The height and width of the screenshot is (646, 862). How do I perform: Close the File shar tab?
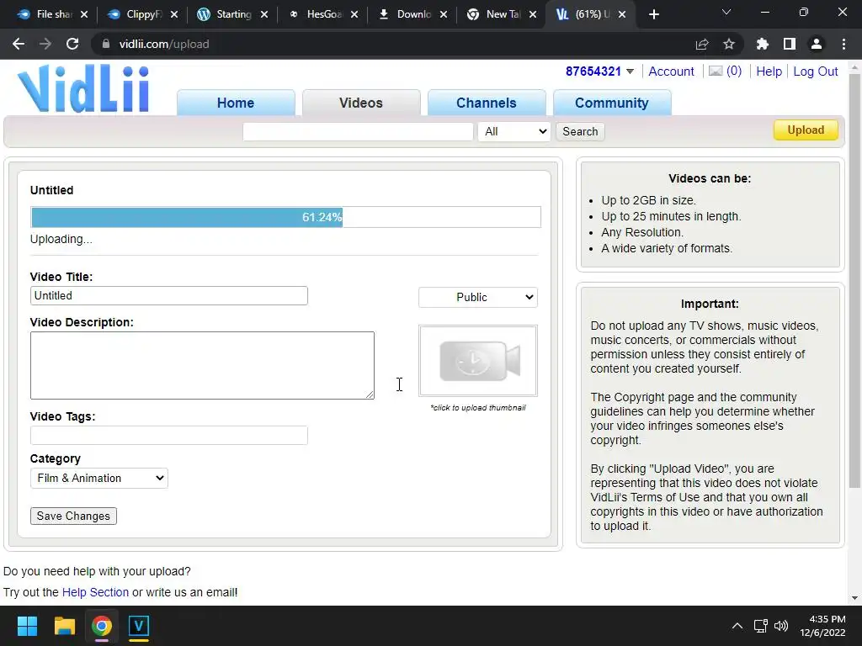pyautogui.click(x=84, y=14)
